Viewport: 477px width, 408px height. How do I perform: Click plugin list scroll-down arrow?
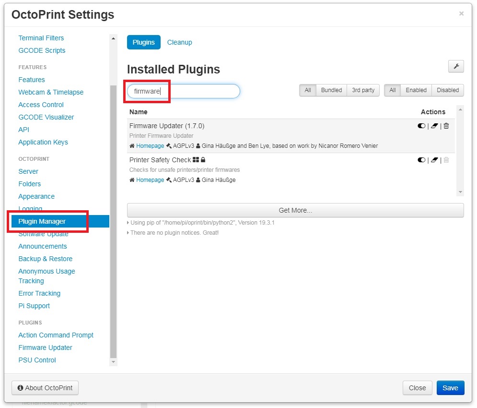click(x=460, y=192)
